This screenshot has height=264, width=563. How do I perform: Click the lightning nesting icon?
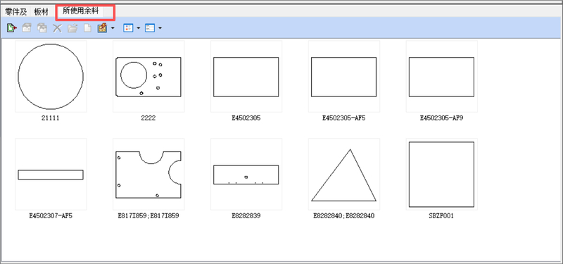(x=102, y=28)
